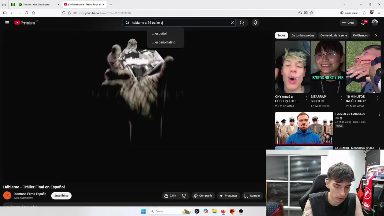Screen dimensions: 384x216
Task: Open the Windows Start menu
Action: tap(143, 211)
